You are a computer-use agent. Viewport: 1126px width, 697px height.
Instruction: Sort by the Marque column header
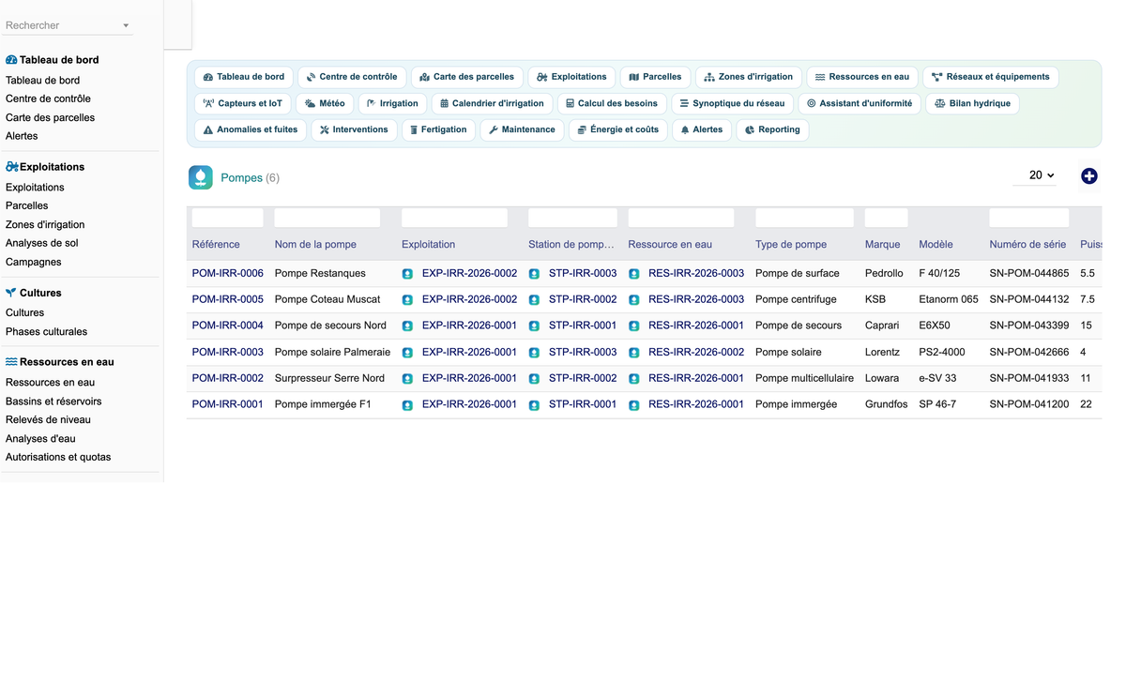point(883,245)
